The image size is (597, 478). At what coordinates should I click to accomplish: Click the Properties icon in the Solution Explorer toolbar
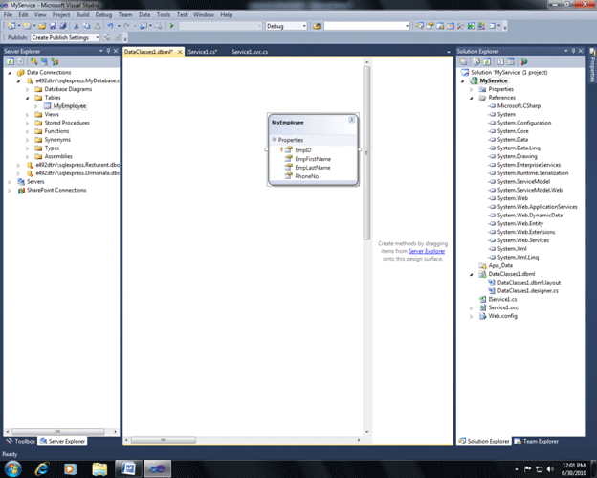(x=463, y=61)
